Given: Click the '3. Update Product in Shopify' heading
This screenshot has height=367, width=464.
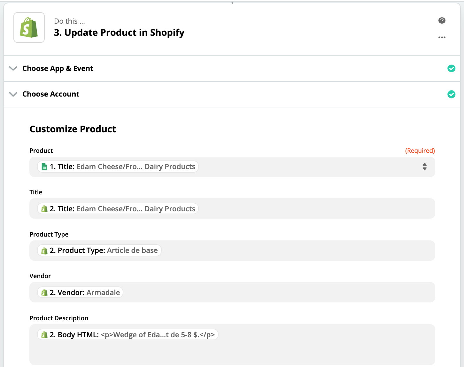Looking at the screenshot, I should (119, 33).
